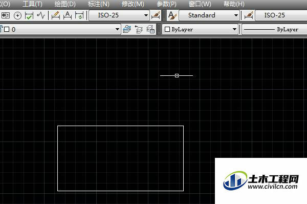307x204 pixels.
Task: Select the Jogged Linear dimension tool
Action: pos(41,15)
